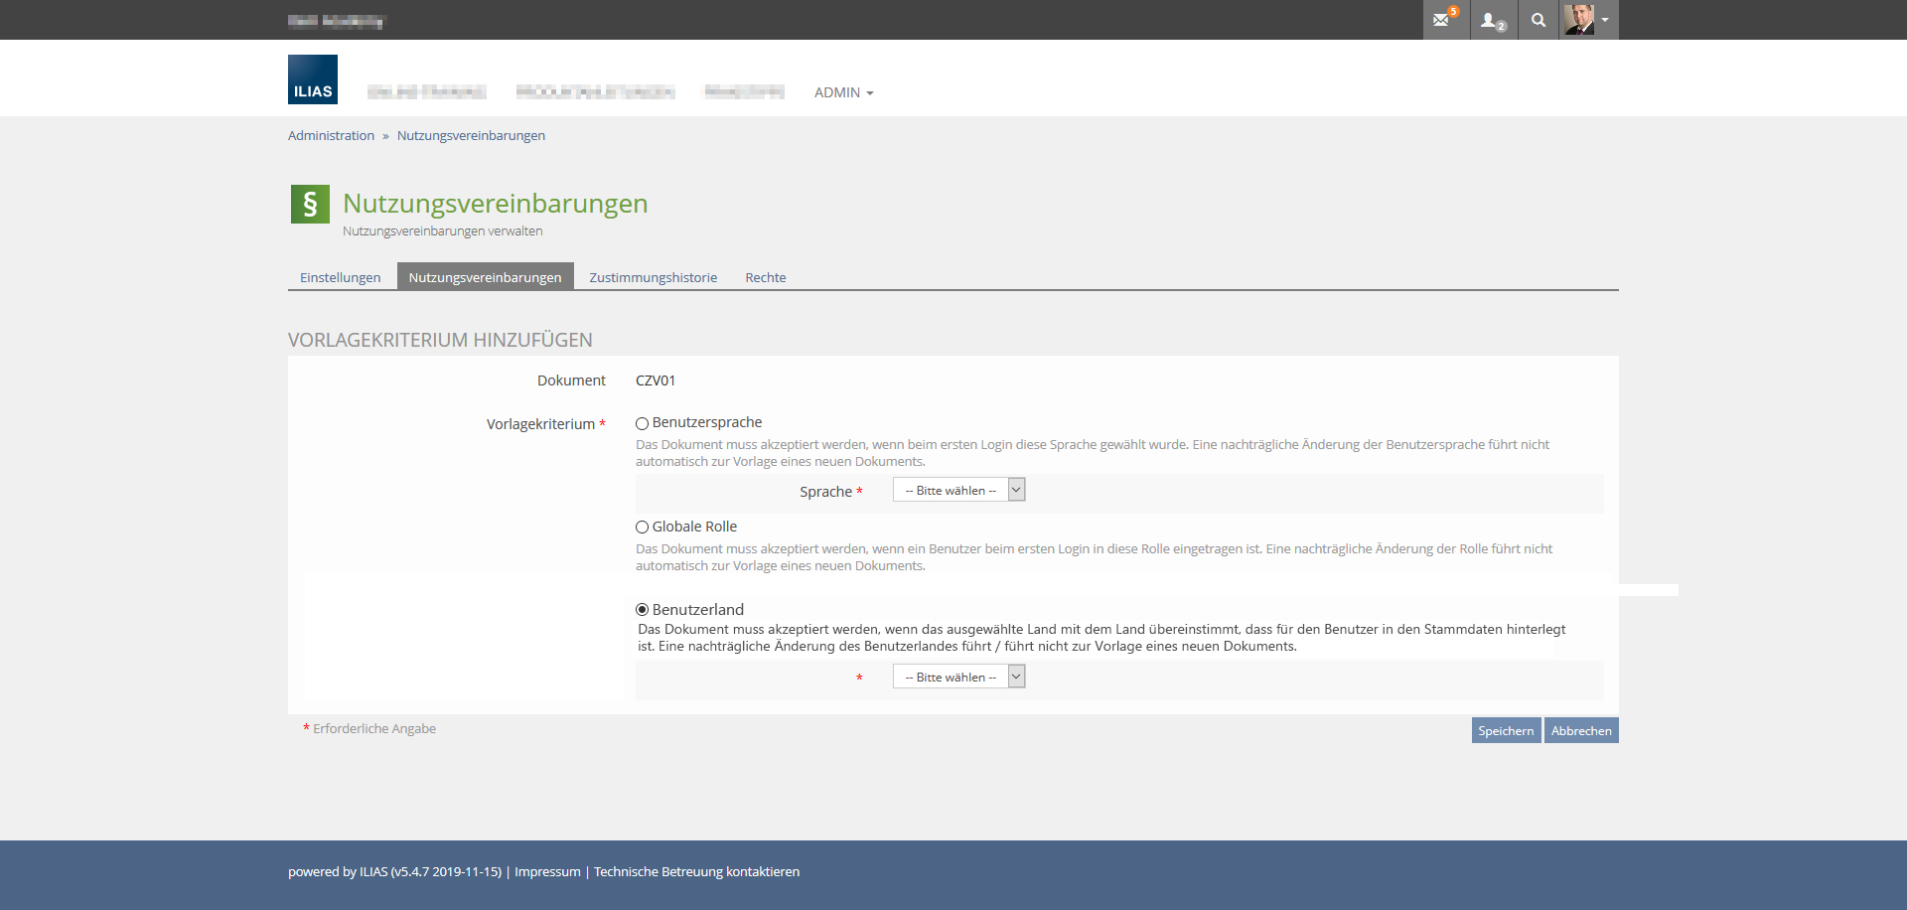Click the Speichern button
Image resolution: width=1907 pixels, height=910 pixels.
(1506, 730)
